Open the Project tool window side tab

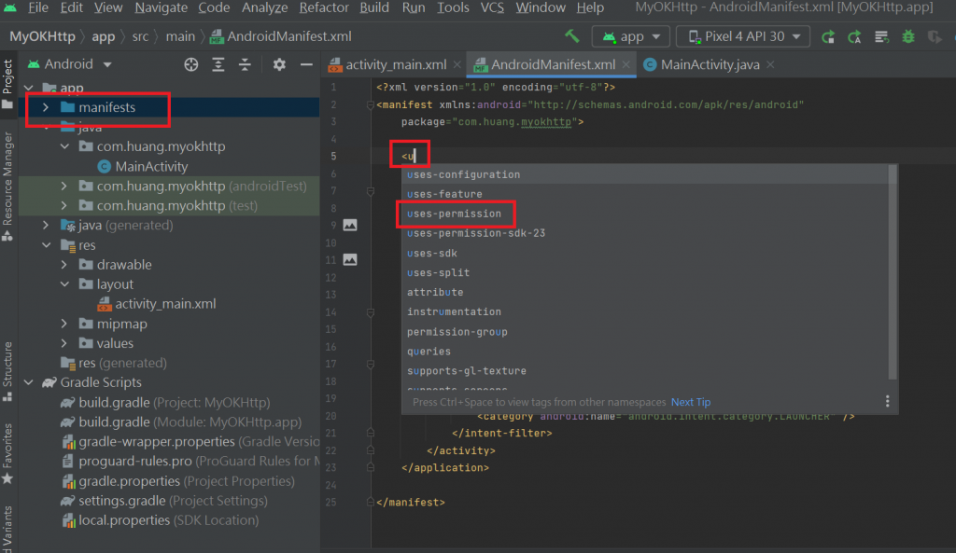point(7,83)
